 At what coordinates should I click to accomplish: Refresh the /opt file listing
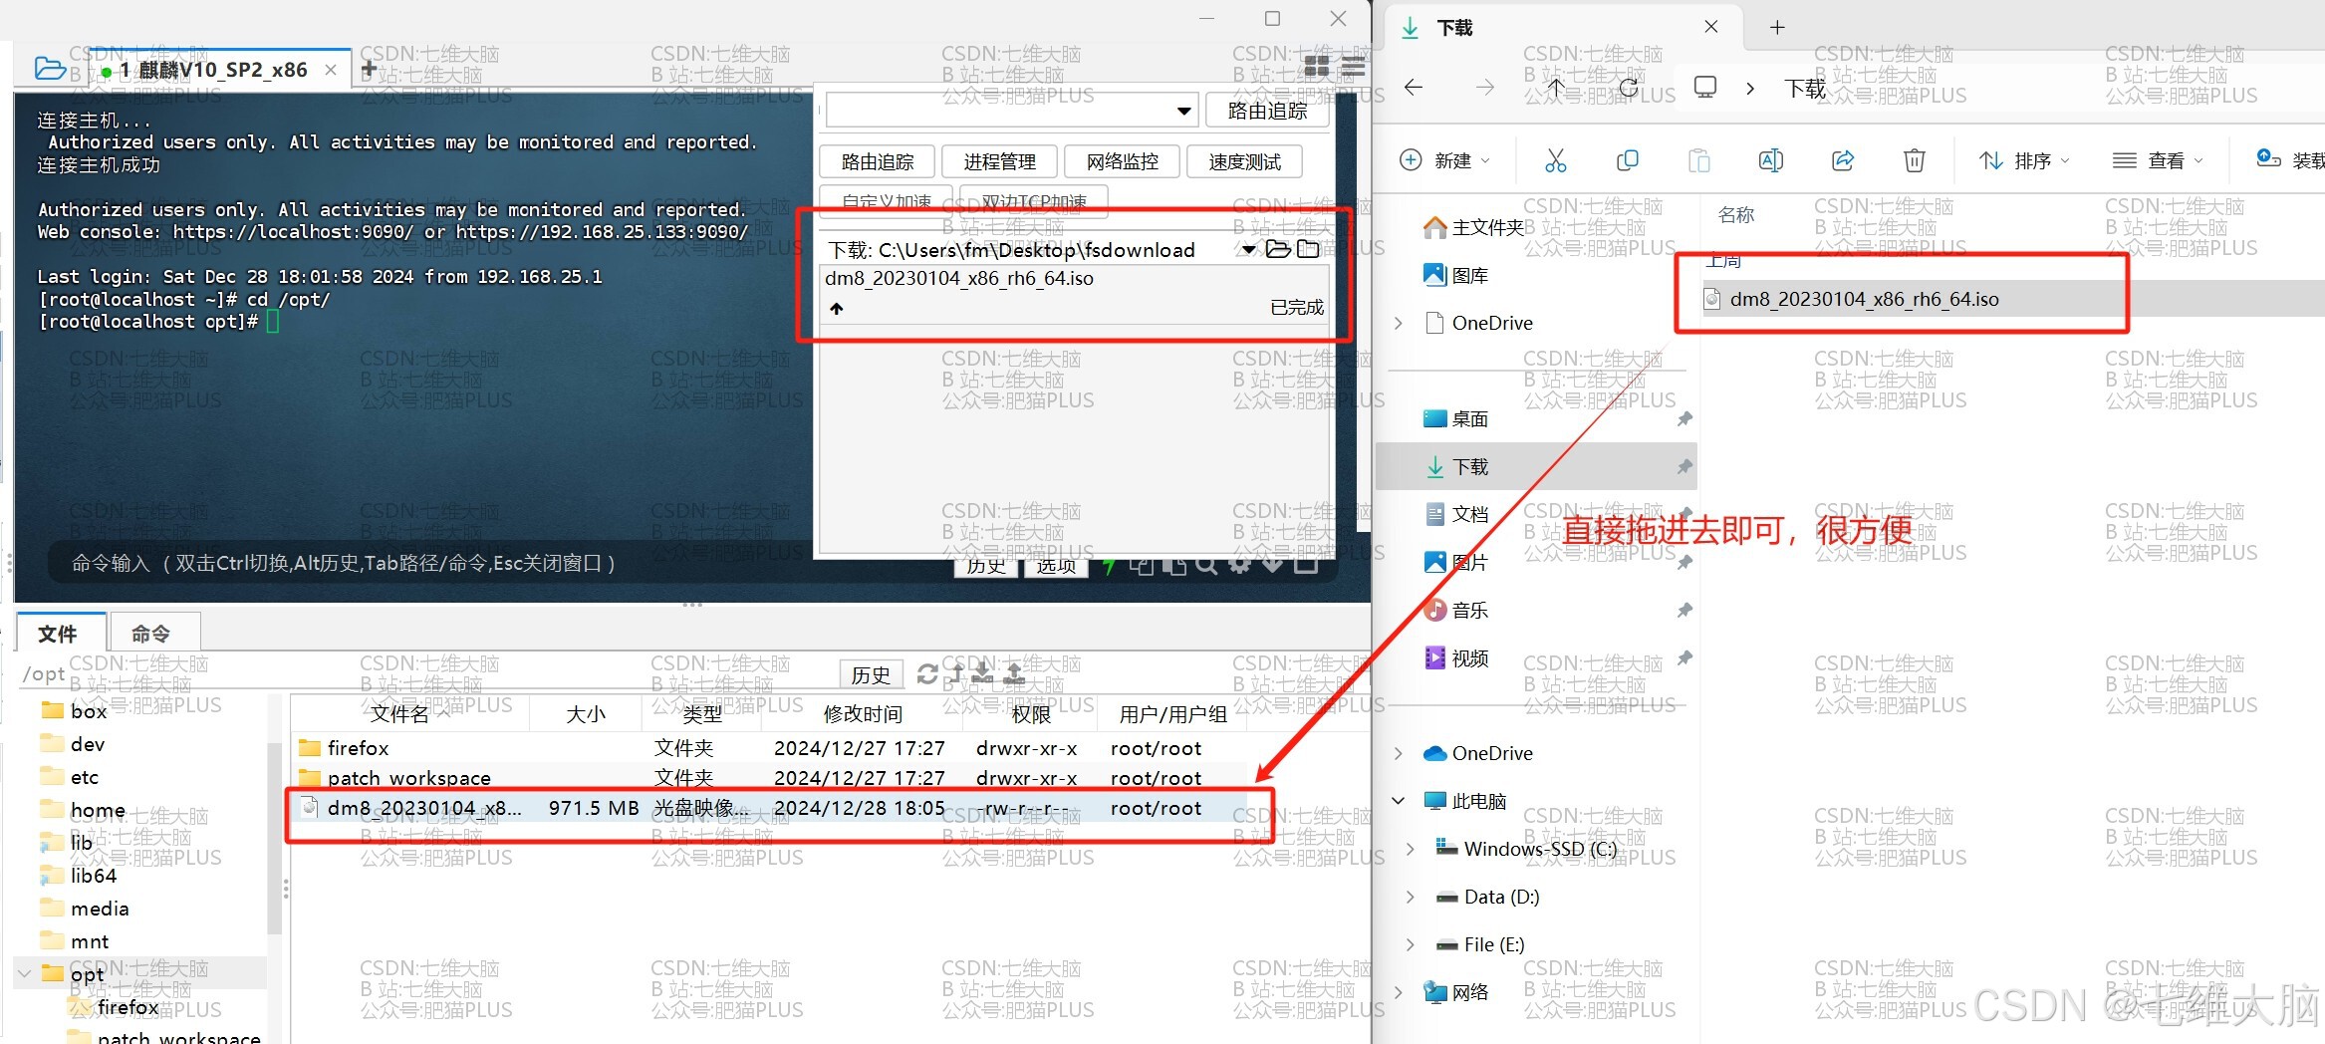[926, 674]
